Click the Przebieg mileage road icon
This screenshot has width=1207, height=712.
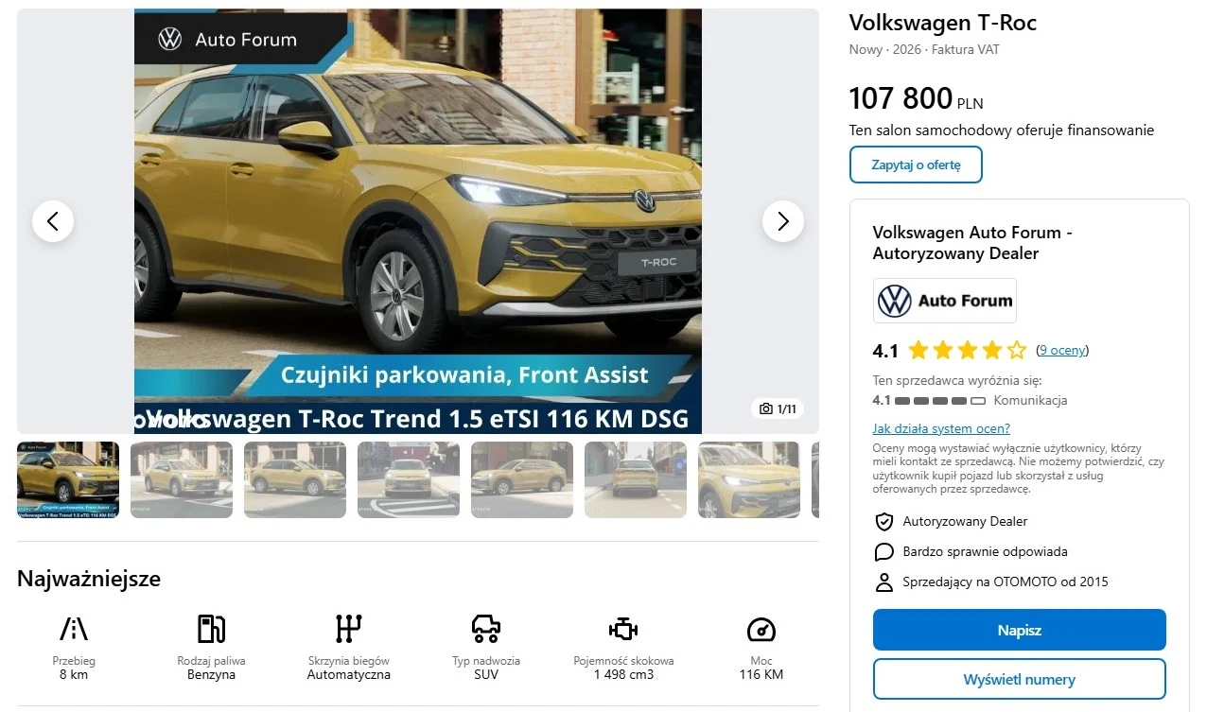(74, 629)
